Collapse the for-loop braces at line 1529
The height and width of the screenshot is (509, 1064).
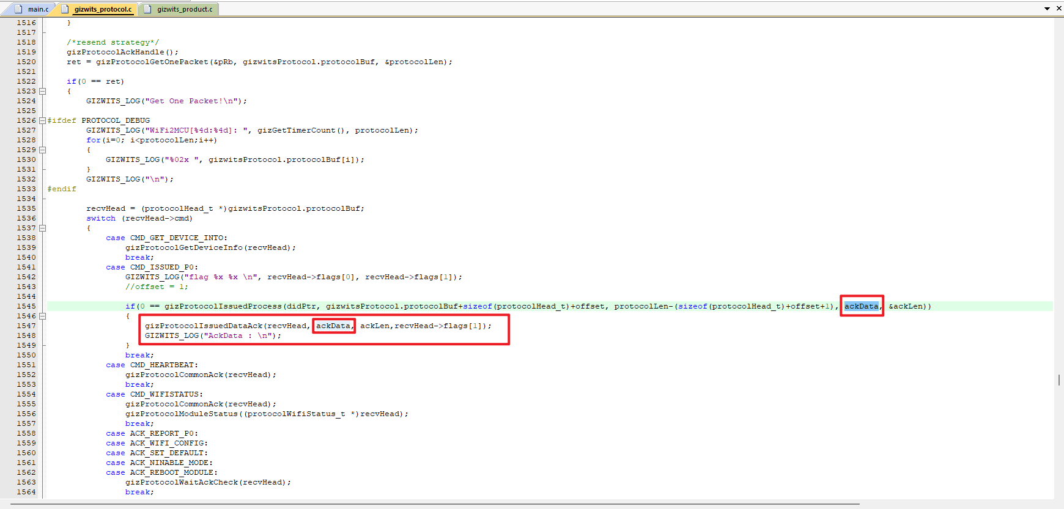pyautogui.click(x=43, y=150)
